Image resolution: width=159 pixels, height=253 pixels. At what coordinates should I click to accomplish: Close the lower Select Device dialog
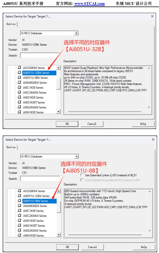[153, 140]
